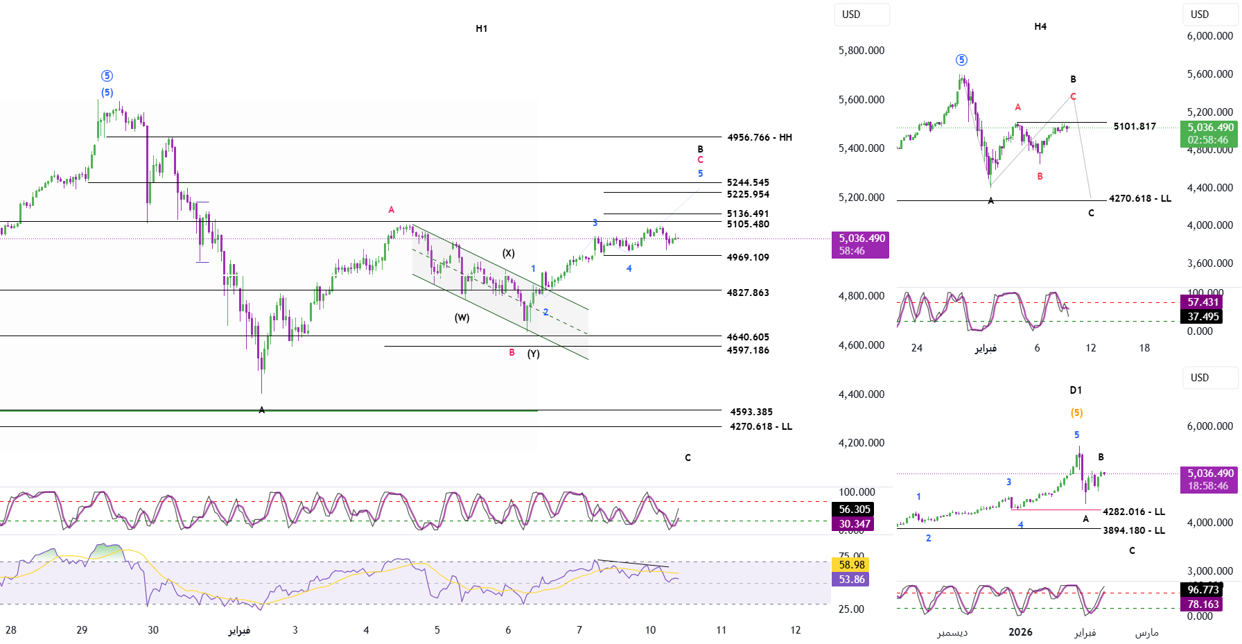
Task: Select the (W) wave label on H1
Action: tap(462, 317)
